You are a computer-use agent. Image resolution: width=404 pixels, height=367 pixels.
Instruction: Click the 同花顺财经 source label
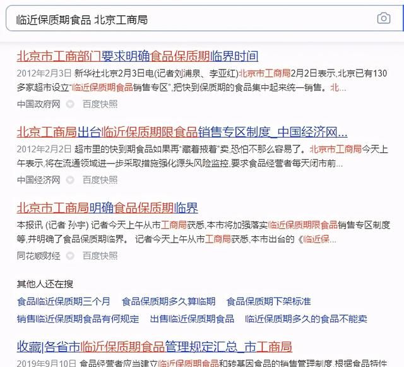click(39, 256)
